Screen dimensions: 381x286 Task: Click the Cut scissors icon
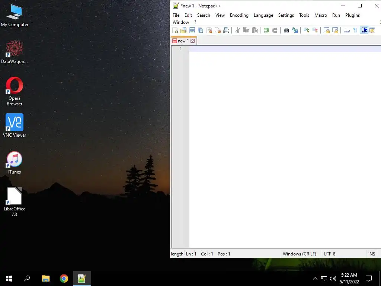coord(238,30)
